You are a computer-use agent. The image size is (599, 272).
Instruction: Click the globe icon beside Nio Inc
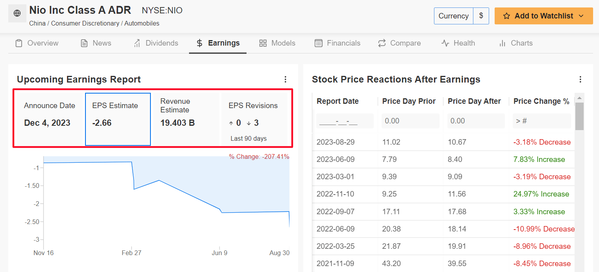pyautogui.click(x=17, y=13)
